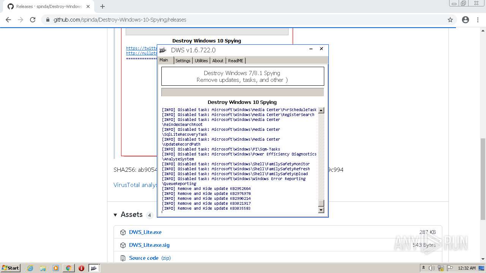This screenshot has height=273, width=486.
Task: Open a new Chrome tab
Action: point(103,6)
